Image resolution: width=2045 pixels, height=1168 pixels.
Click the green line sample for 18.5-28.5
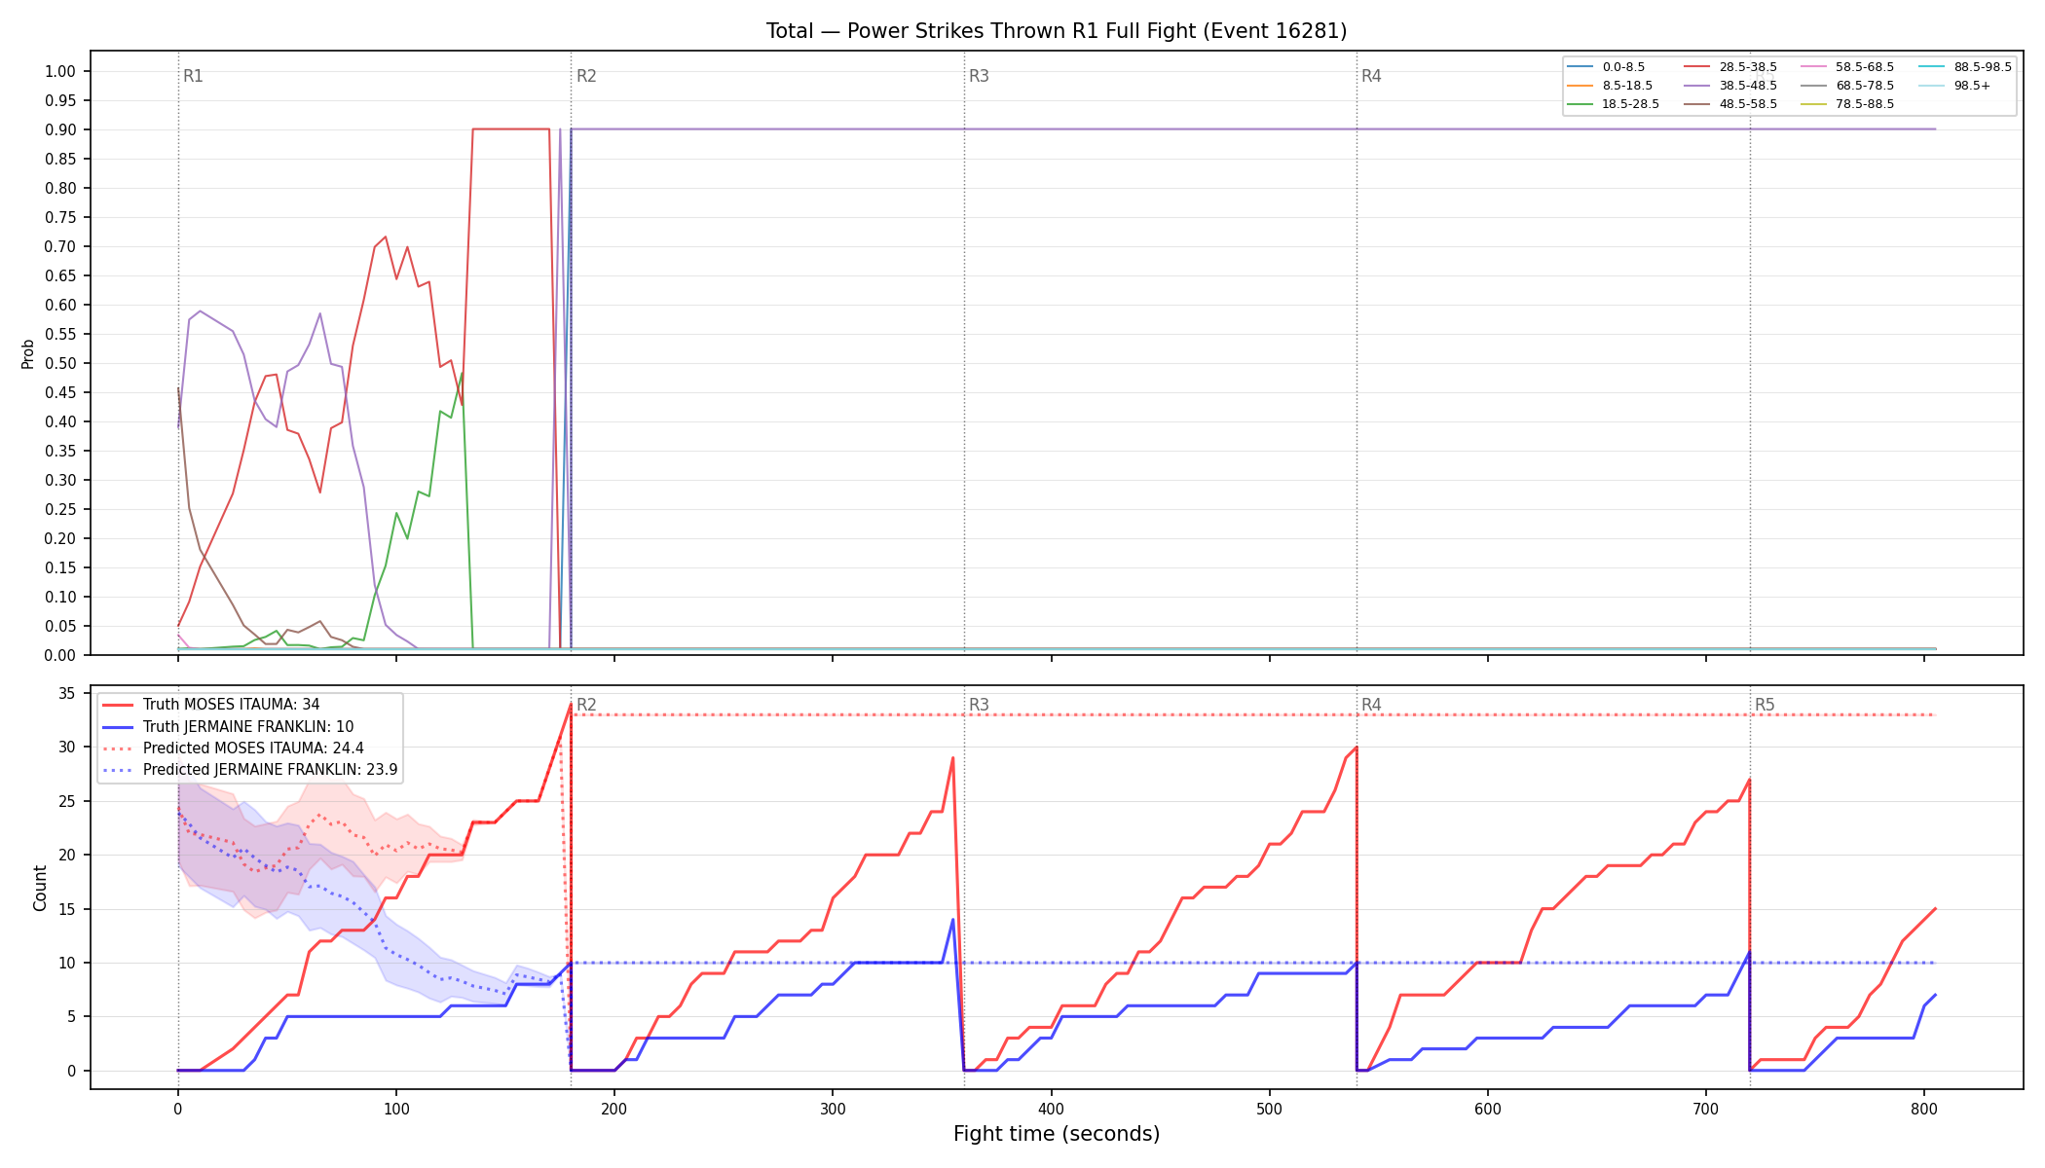pyautogui.click(x=1580, y=104)
